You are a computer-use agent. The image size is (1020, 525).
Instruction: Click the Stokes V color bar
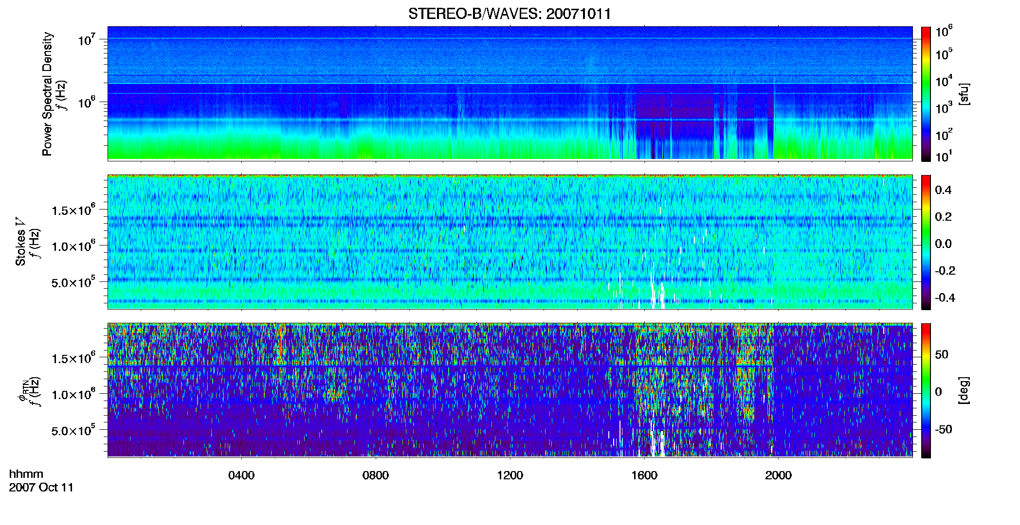926,242
